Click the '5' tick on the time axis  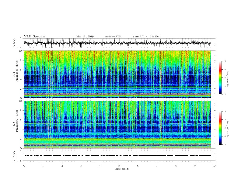tap(119, 166)
